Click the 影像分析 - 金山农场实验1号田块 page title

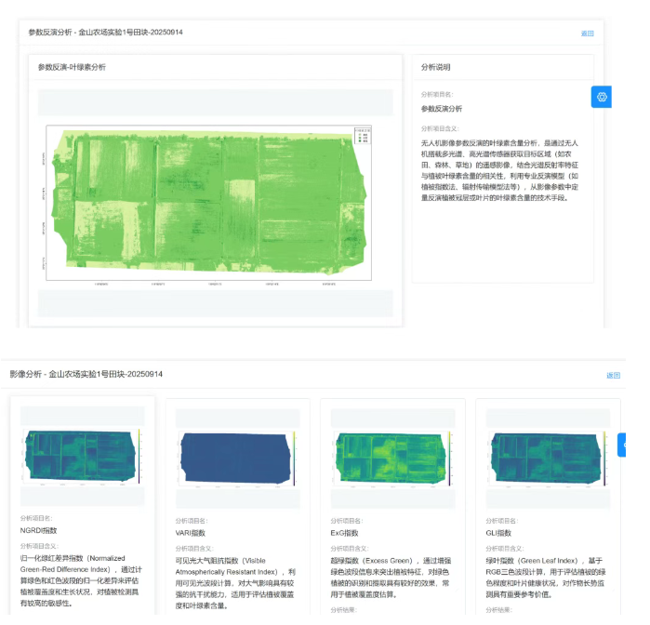pos(86,374)
